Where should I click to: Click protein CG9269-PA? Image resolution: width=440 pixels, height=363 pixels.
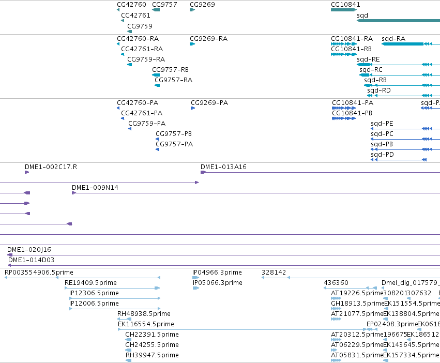pyautogui.click(x=209, y=103)
